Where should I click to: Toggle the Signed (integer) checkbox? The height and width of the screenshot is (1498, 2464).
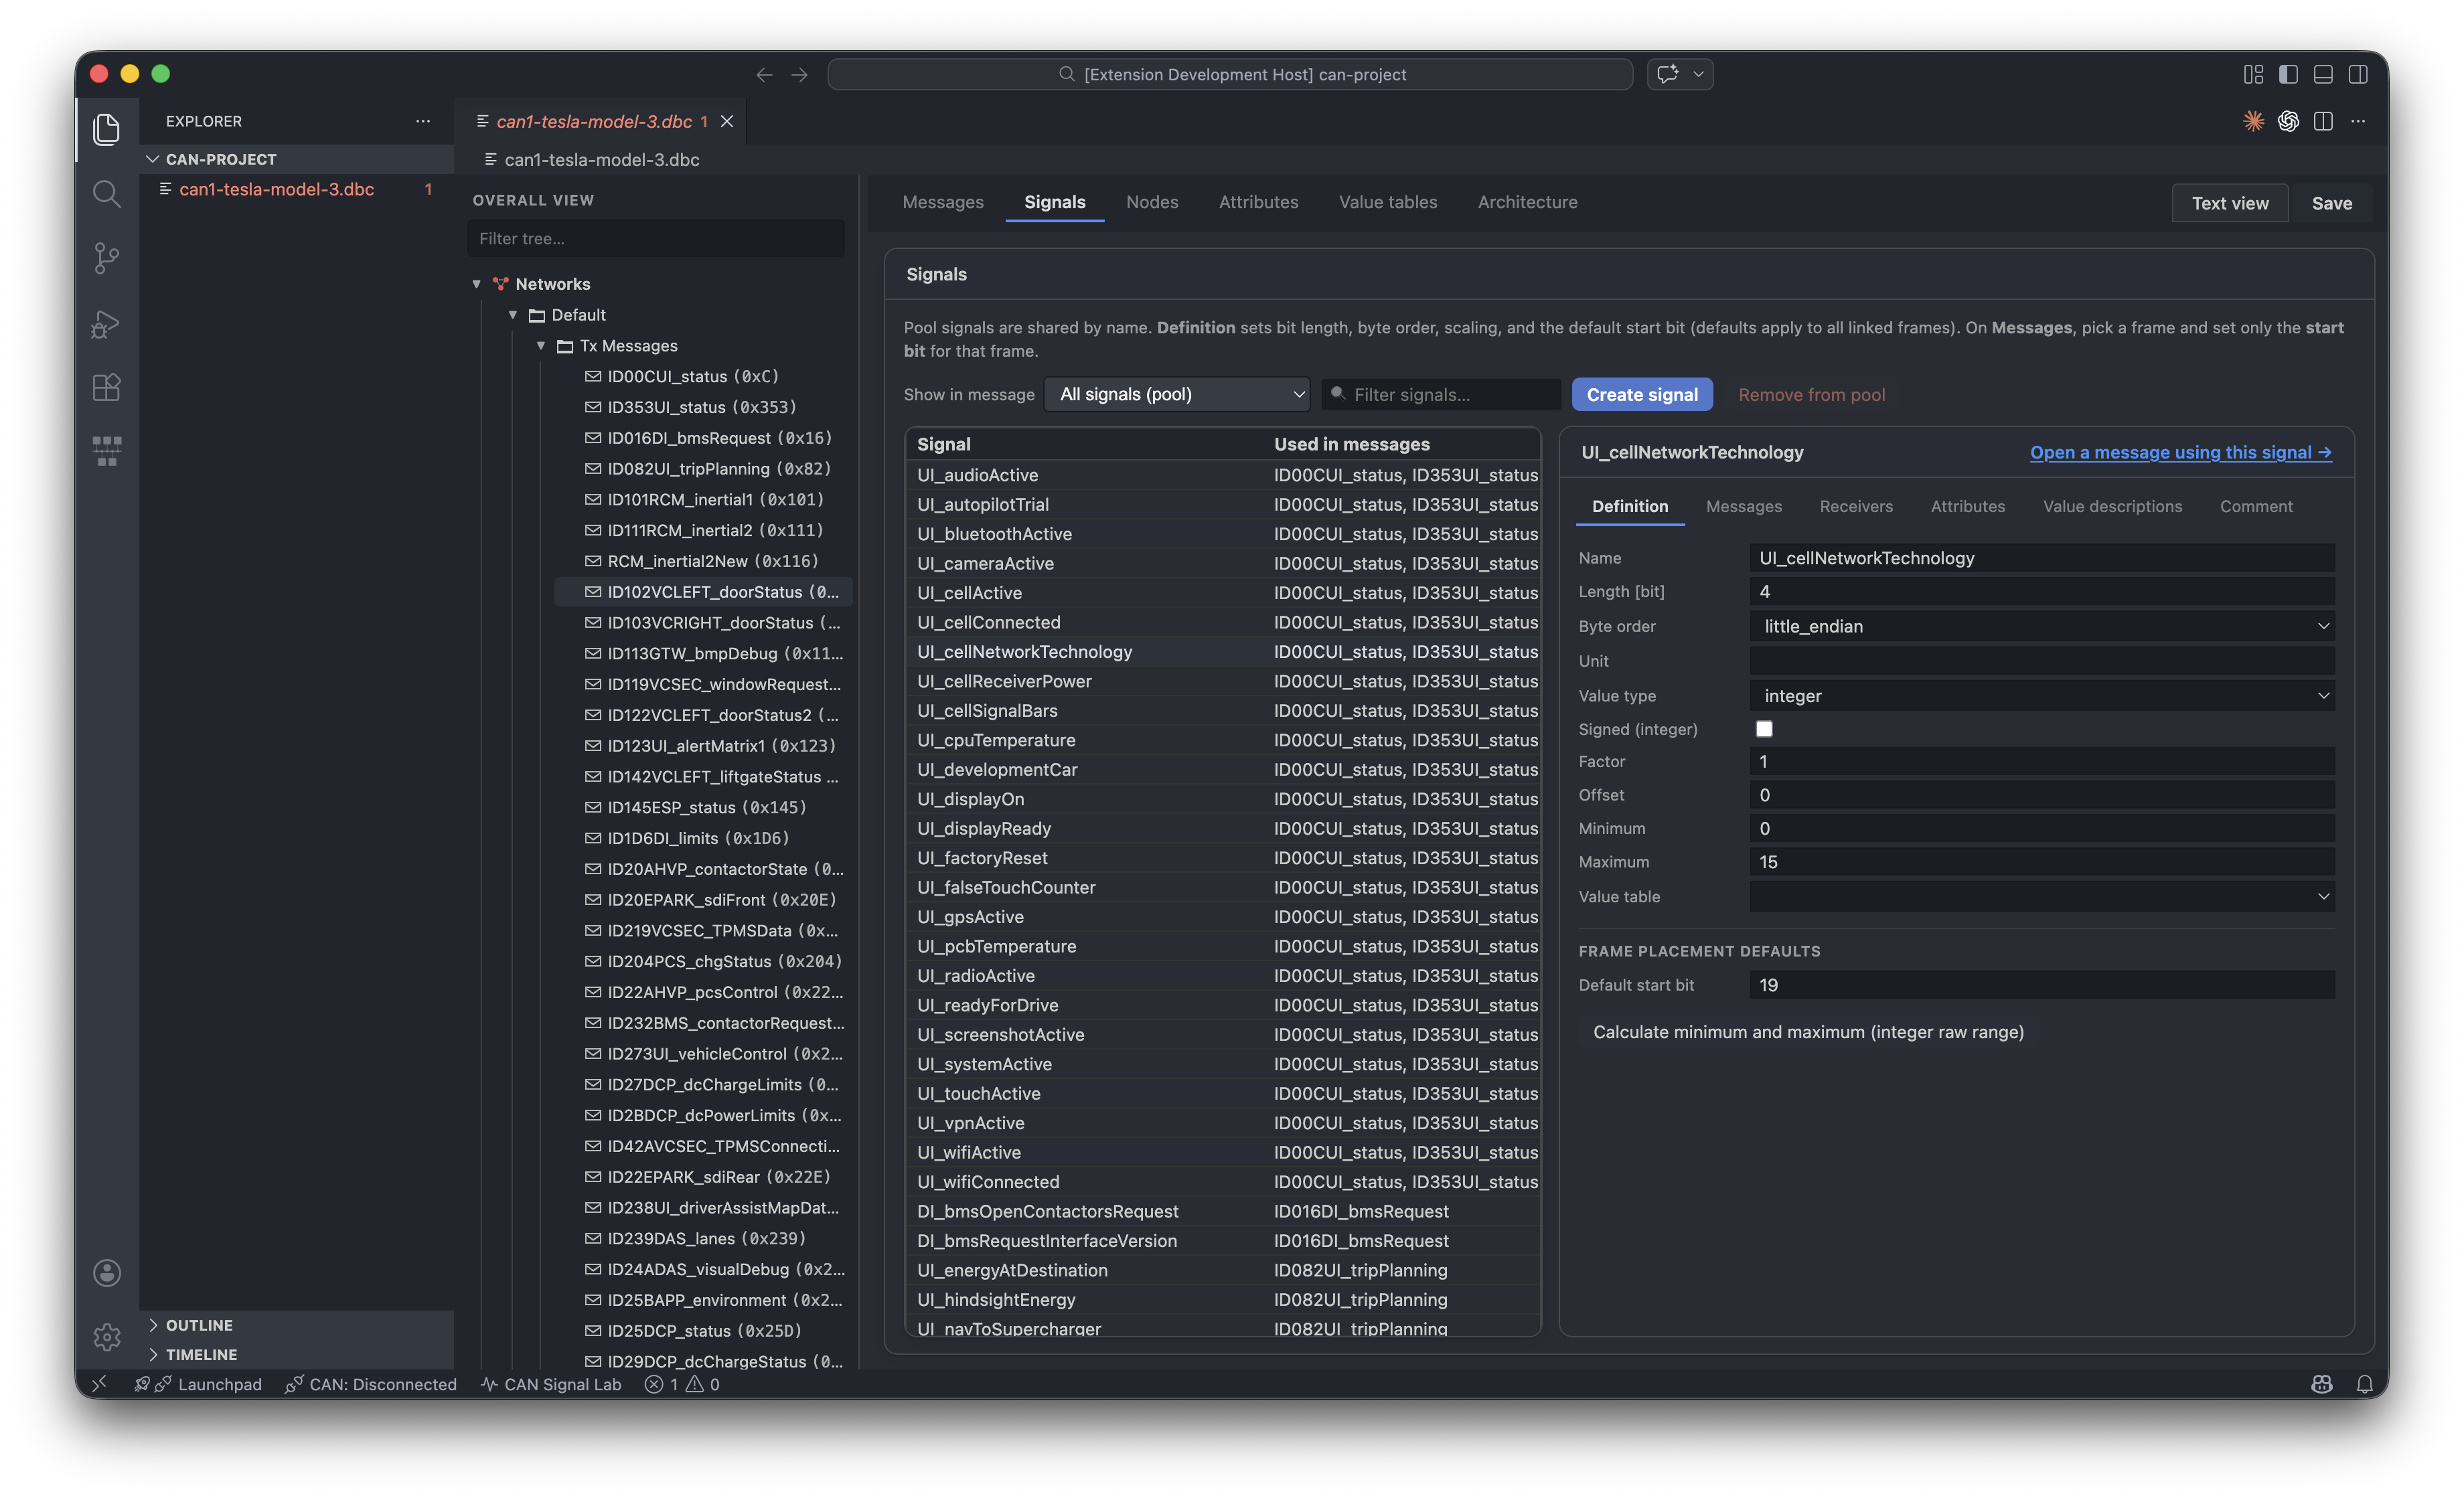pyautogui.click(x=1764, y=729)
